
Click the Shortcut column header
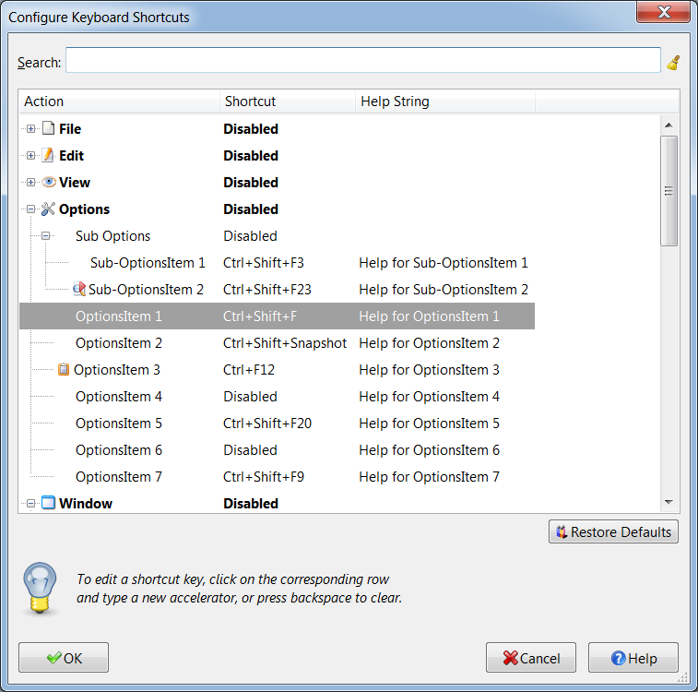point(286,101)
